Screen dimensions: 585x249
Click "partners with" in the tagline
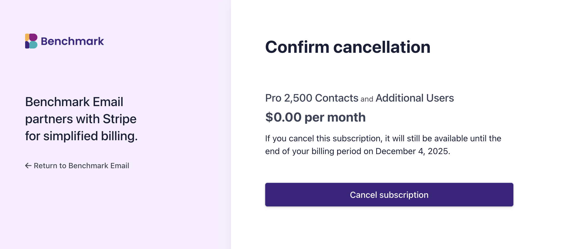62,119
